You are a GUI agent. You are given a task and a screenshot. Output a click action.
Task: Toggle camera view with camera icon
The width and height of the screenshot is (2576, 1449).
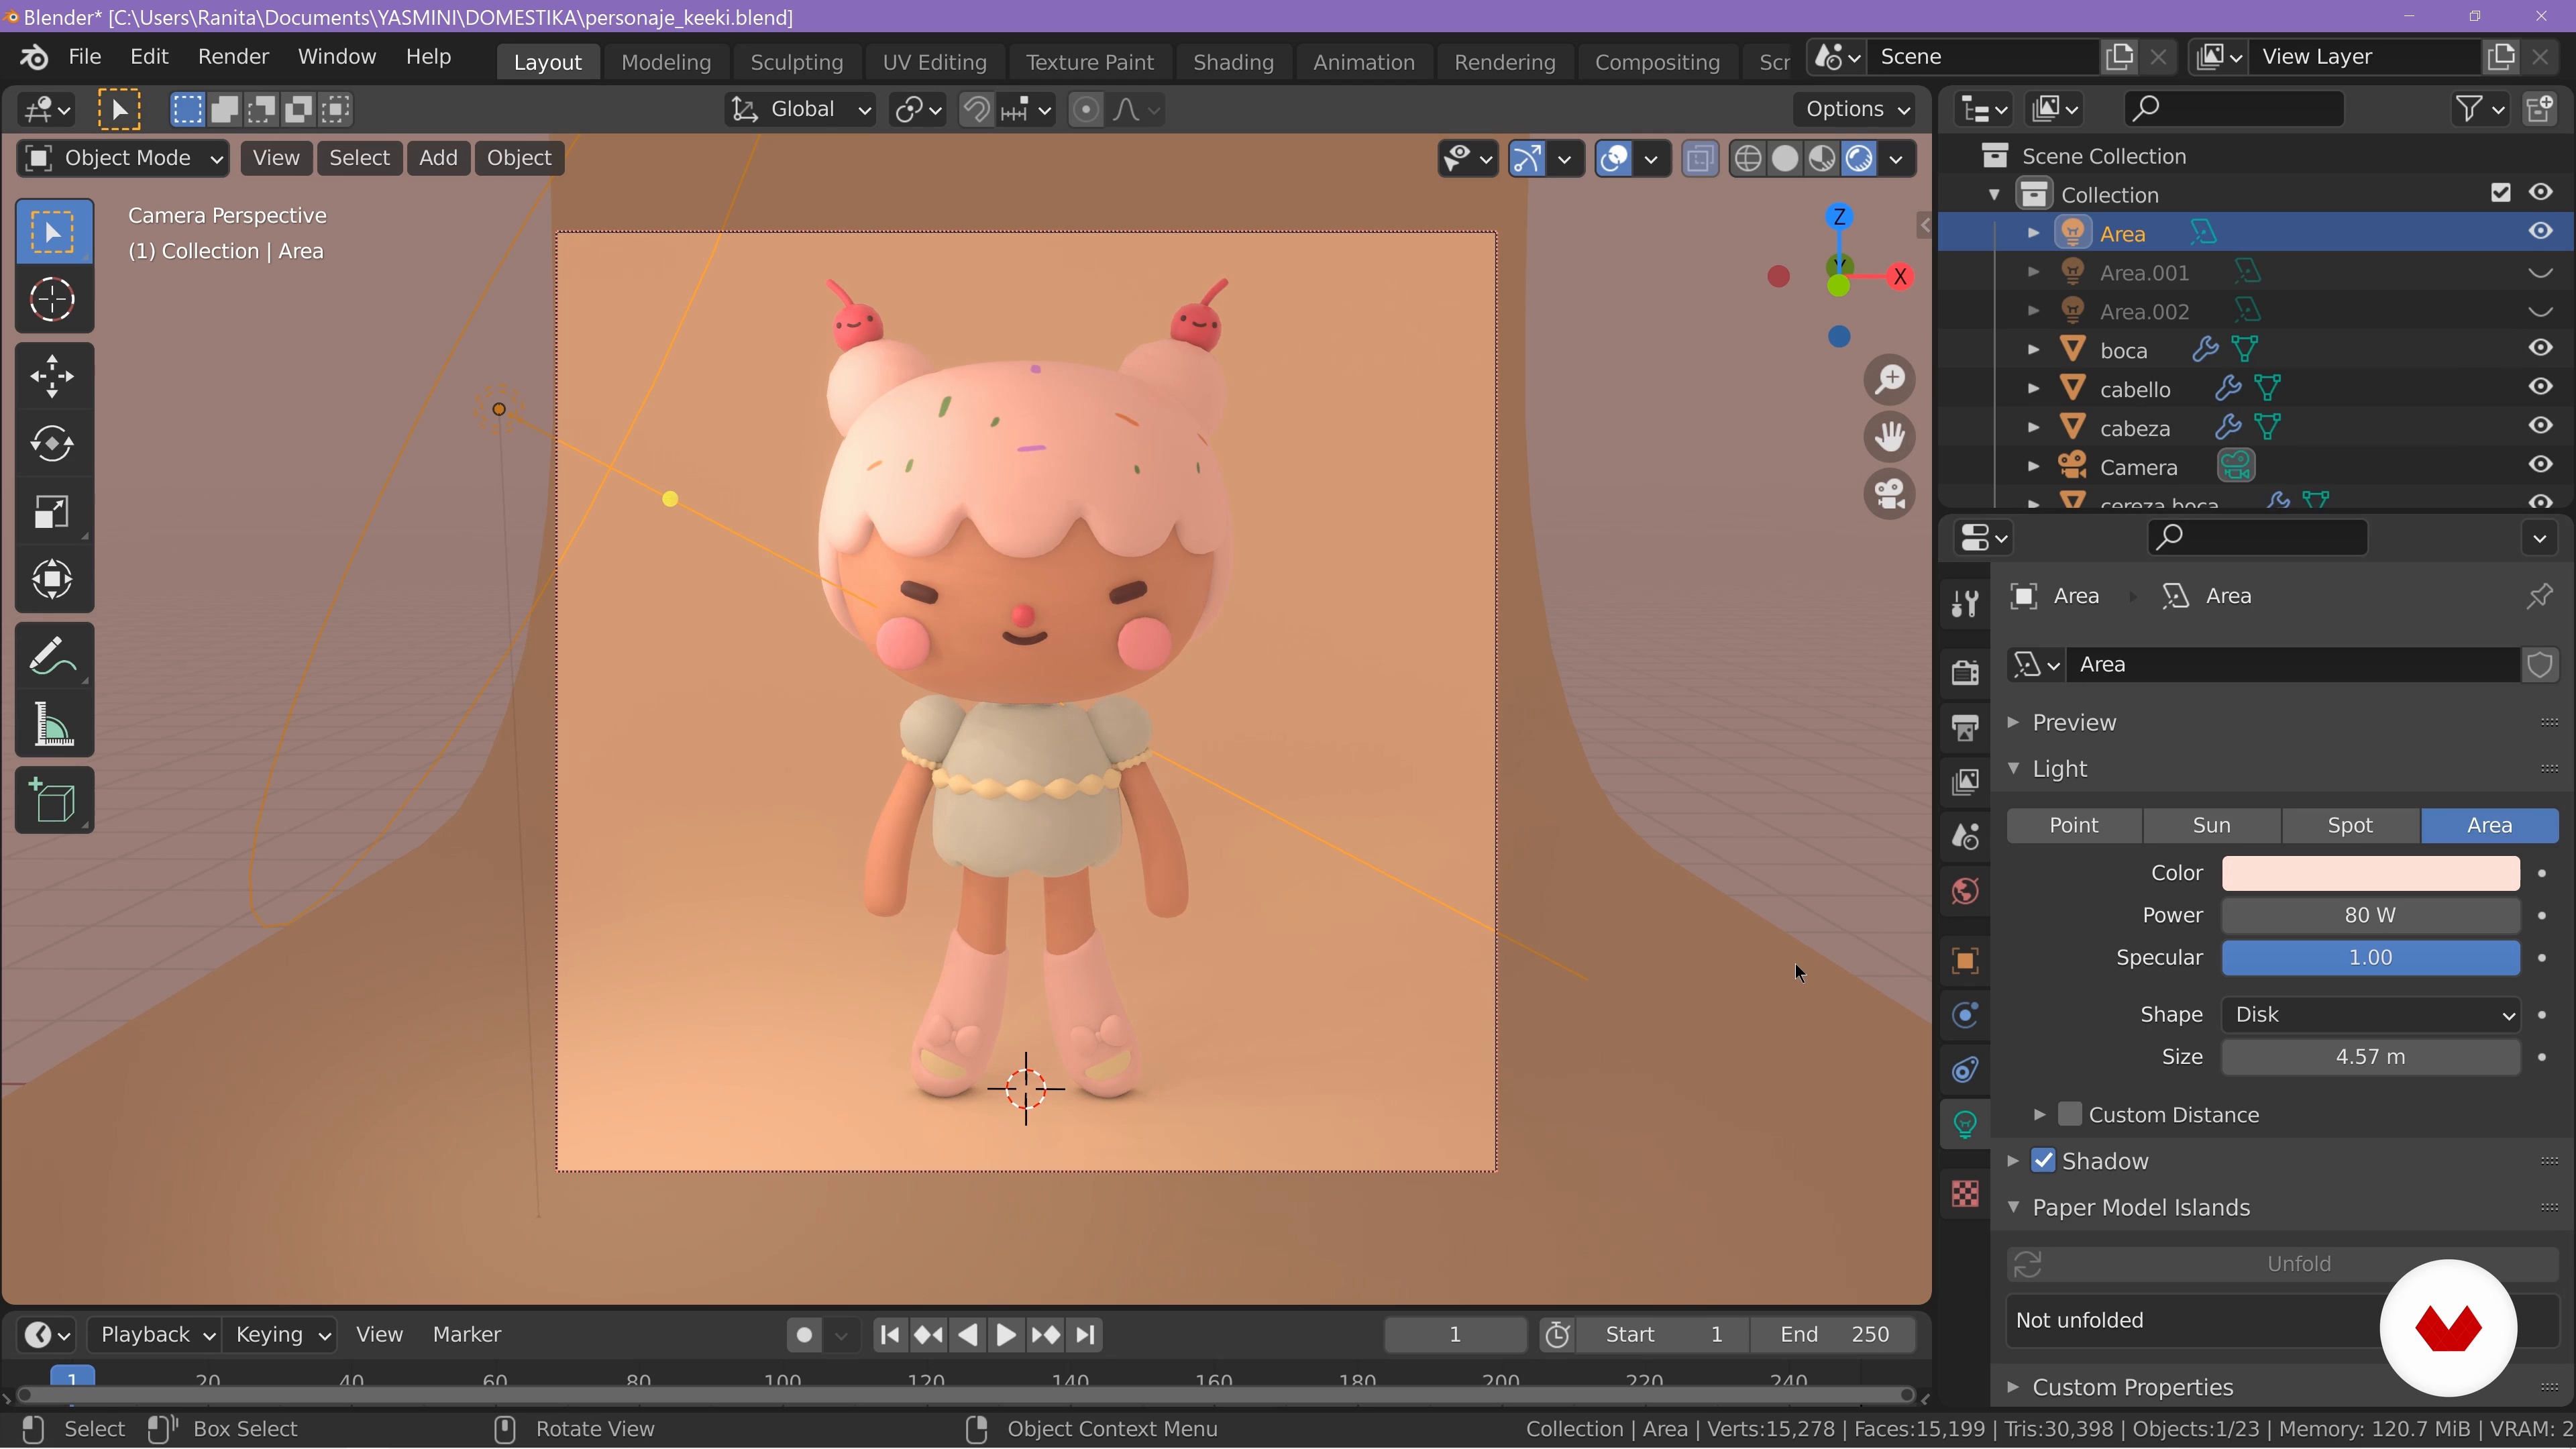click(1889, 495)
